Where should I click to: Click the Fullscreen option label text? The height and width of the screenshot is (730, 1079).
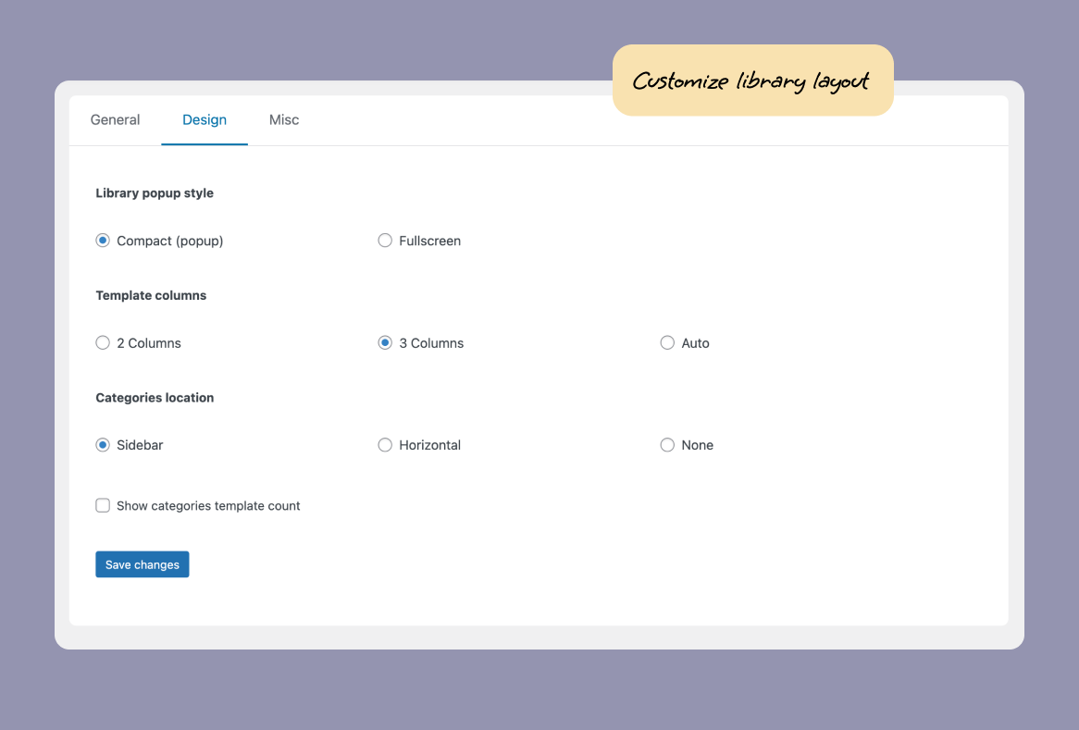pyautogui.click(x=429, y=241)
